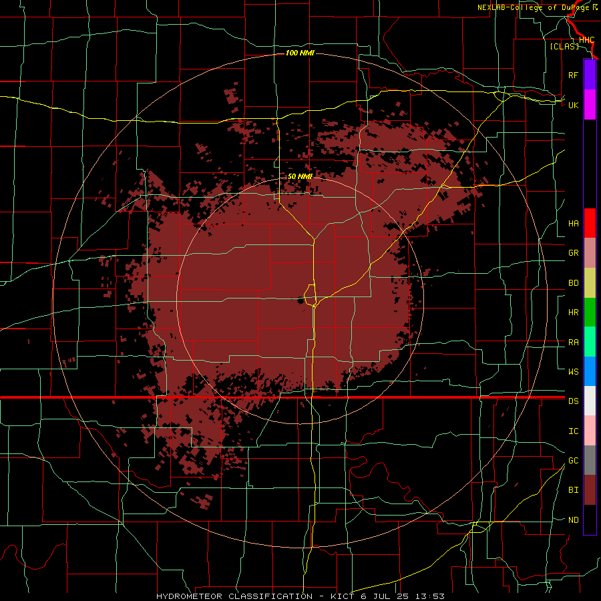Click the BD yellow legend swatch

pyautogui.click(x=590, y=282)
